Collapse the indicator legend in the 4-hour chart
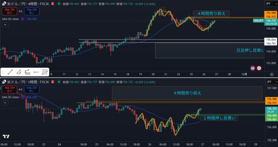Viewport: 278px width, 147px height. pos(5,25)
